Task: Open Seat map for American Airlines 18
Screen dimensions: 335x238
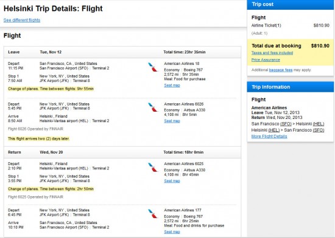Action: click(x=172, y=86)
